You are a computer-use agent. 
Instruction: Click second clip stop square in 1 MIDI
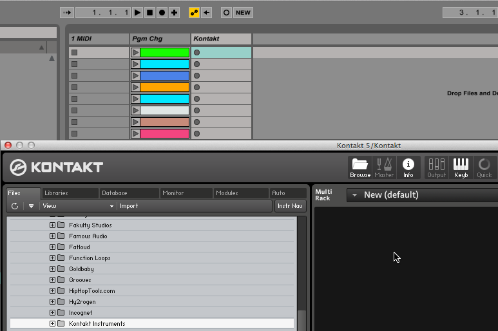click(x=74, y=64)
